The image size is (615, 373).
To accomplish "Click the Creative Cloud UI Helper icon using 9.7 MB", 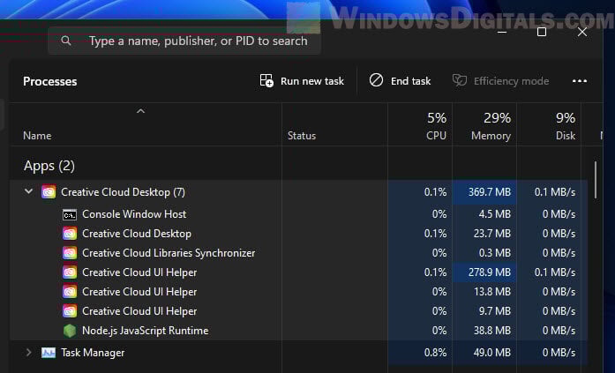I will [x=70, y=311].
